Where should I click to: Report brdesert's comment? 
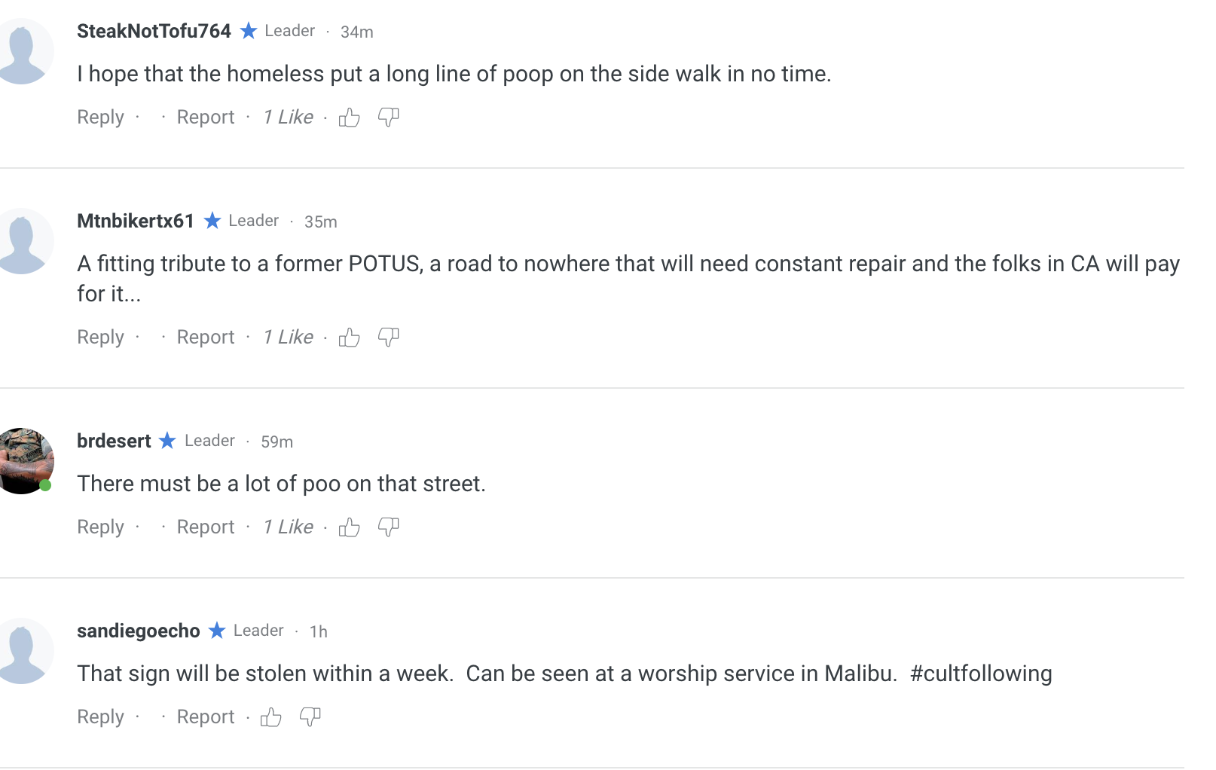(x=206, y=527)
